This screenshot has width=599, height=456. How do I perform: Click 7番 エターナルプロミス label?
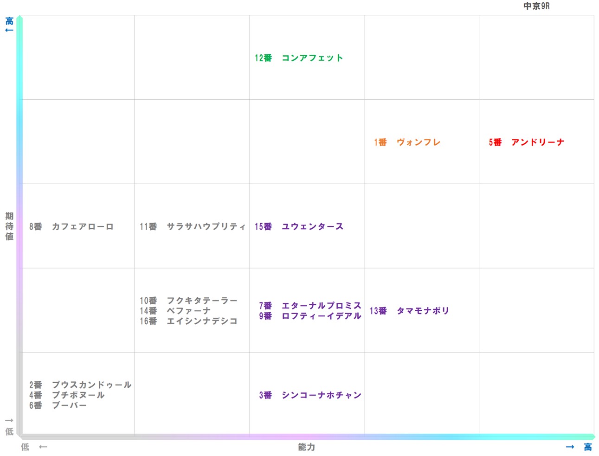pyautogui.click(x=309, y=305)
